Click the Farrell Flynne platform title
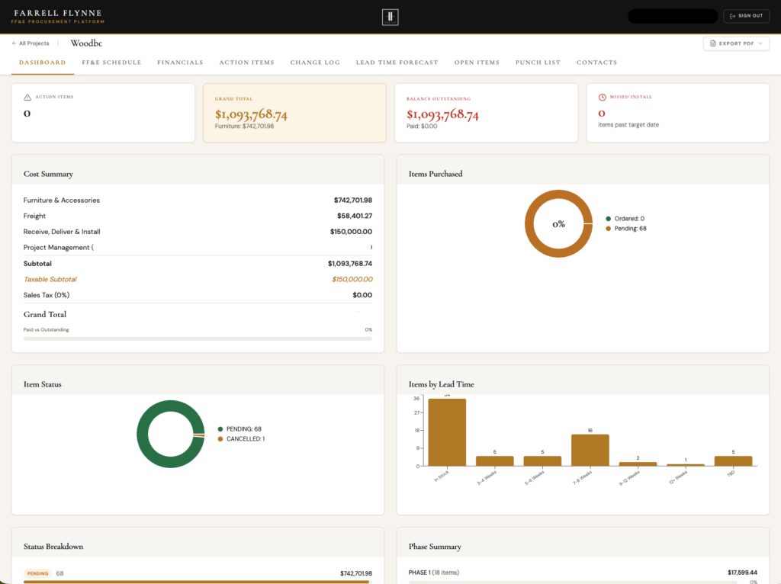 [x=58, y=13]
